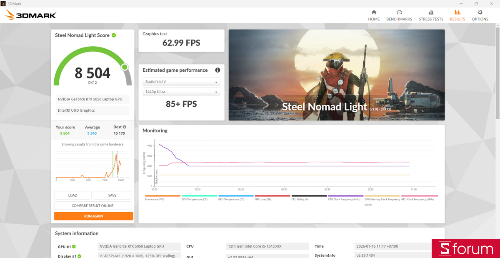500x258 pixels.
Task: Click the info icon beside Estimated game performance
Action: pos(217,70)
